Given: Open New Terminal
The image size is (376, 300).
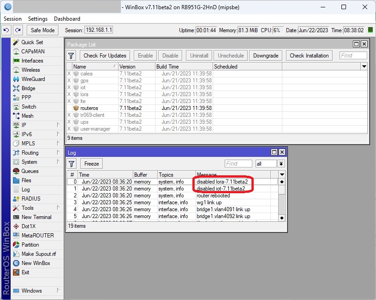Looking at the screenshot, I should pos(36,217).
